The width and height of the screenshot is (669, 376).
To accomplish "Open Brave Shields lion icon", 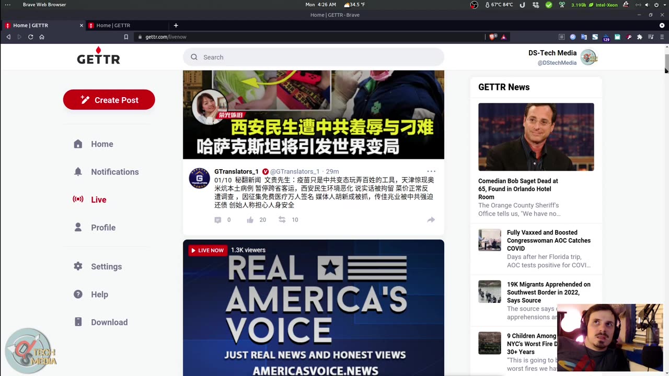I will point(492,37).
